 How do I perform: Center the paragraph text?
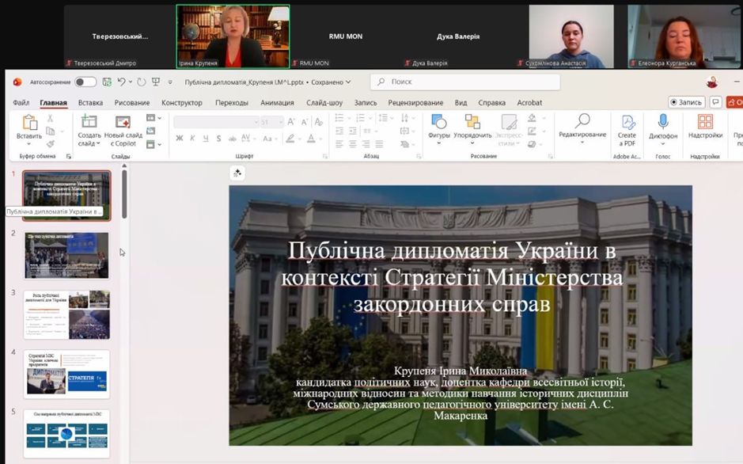coord(353,144)
